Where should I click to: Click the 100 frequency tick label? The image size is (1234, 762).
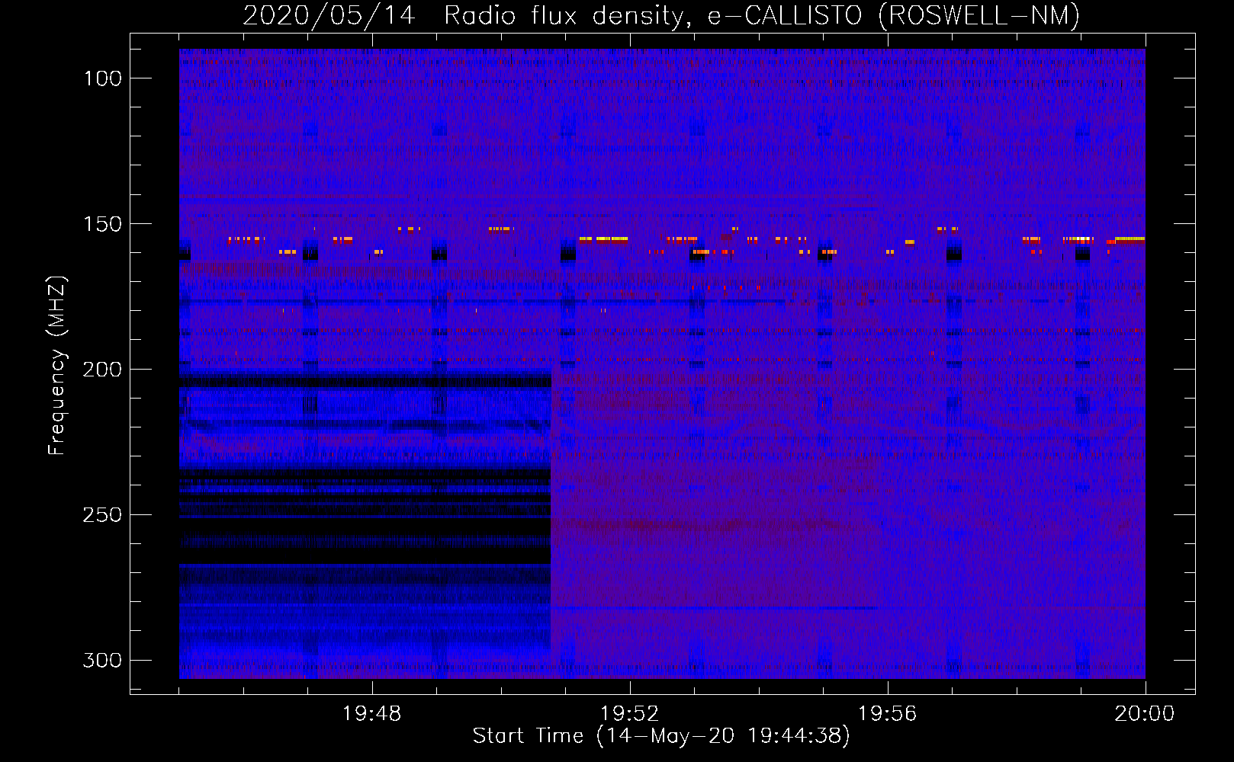pyautogui.click(x=102, y=78)
